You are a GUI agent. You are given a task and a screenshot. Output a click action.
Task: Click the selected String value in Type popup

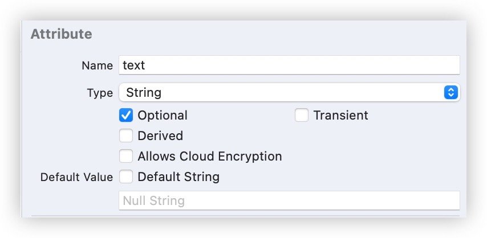144,92
